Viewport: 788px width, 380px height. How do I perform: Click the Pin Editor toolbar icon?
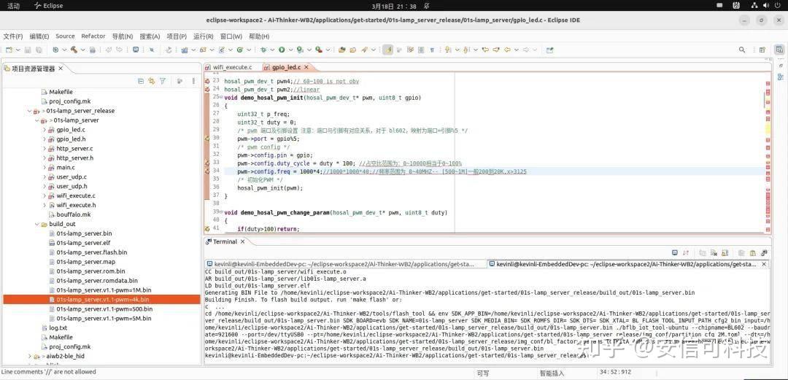550,50
